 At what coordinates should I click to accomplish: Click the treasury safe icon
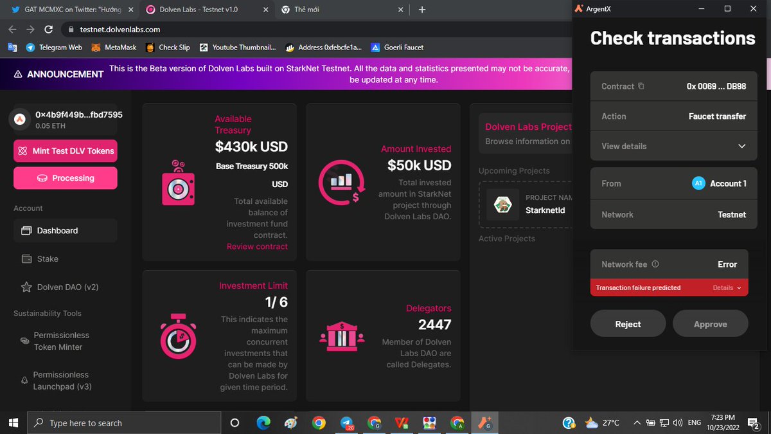[178, 185]
